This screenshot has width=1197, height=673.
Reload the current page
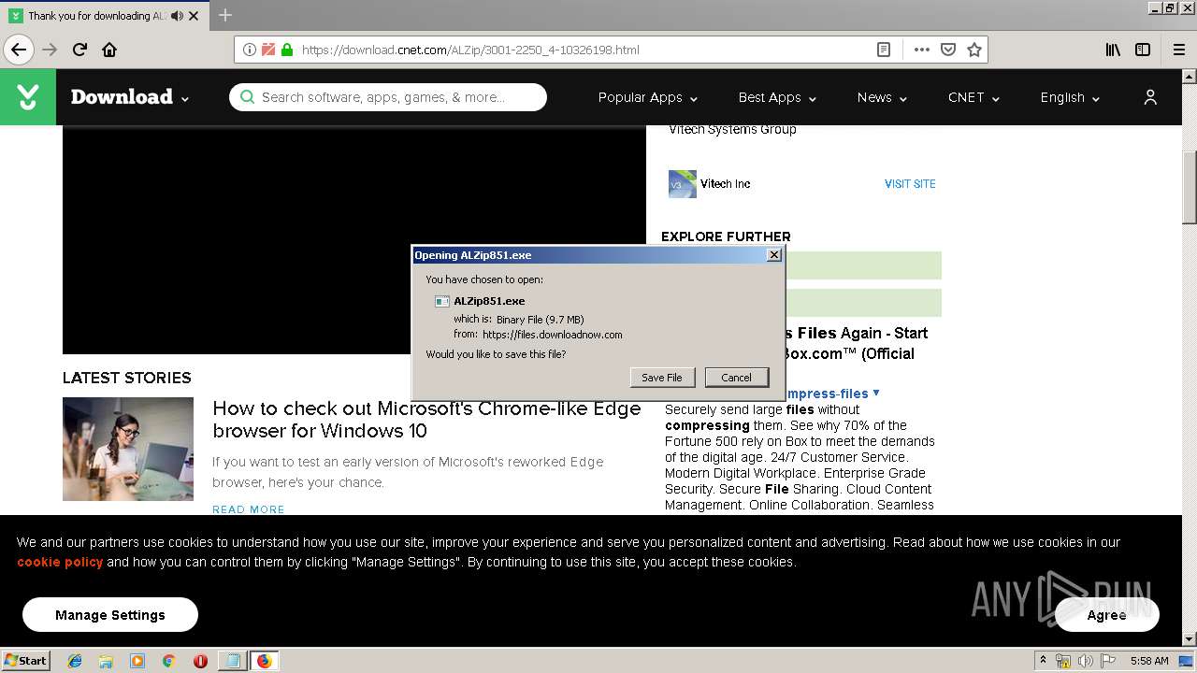79,50
